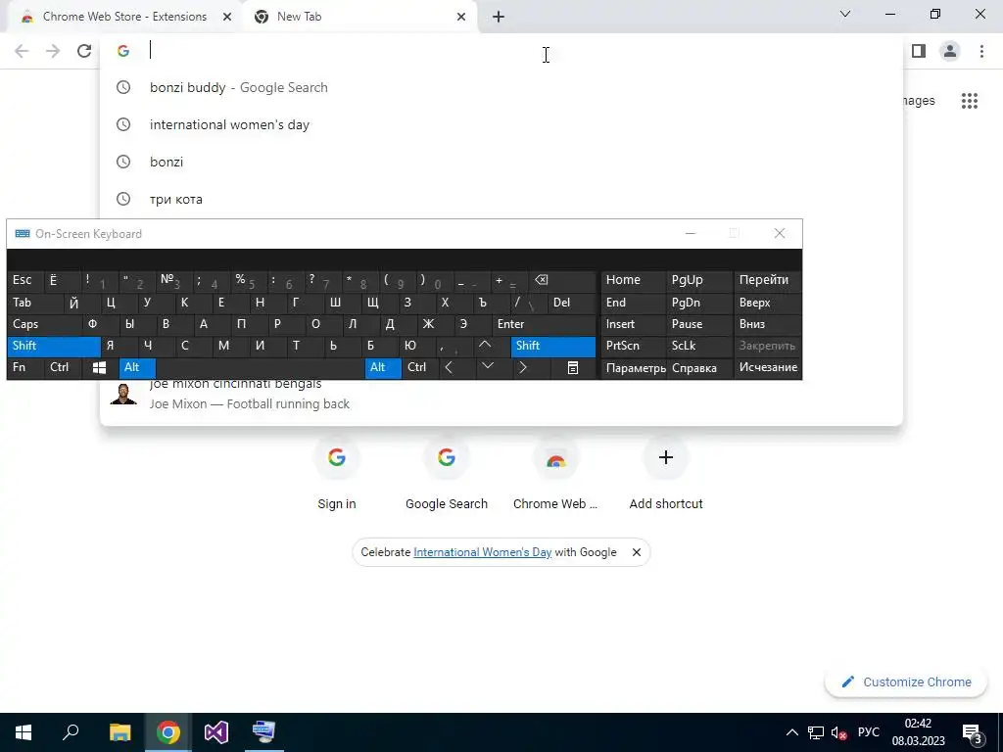Close the New Tab tab

pos(461,18)
